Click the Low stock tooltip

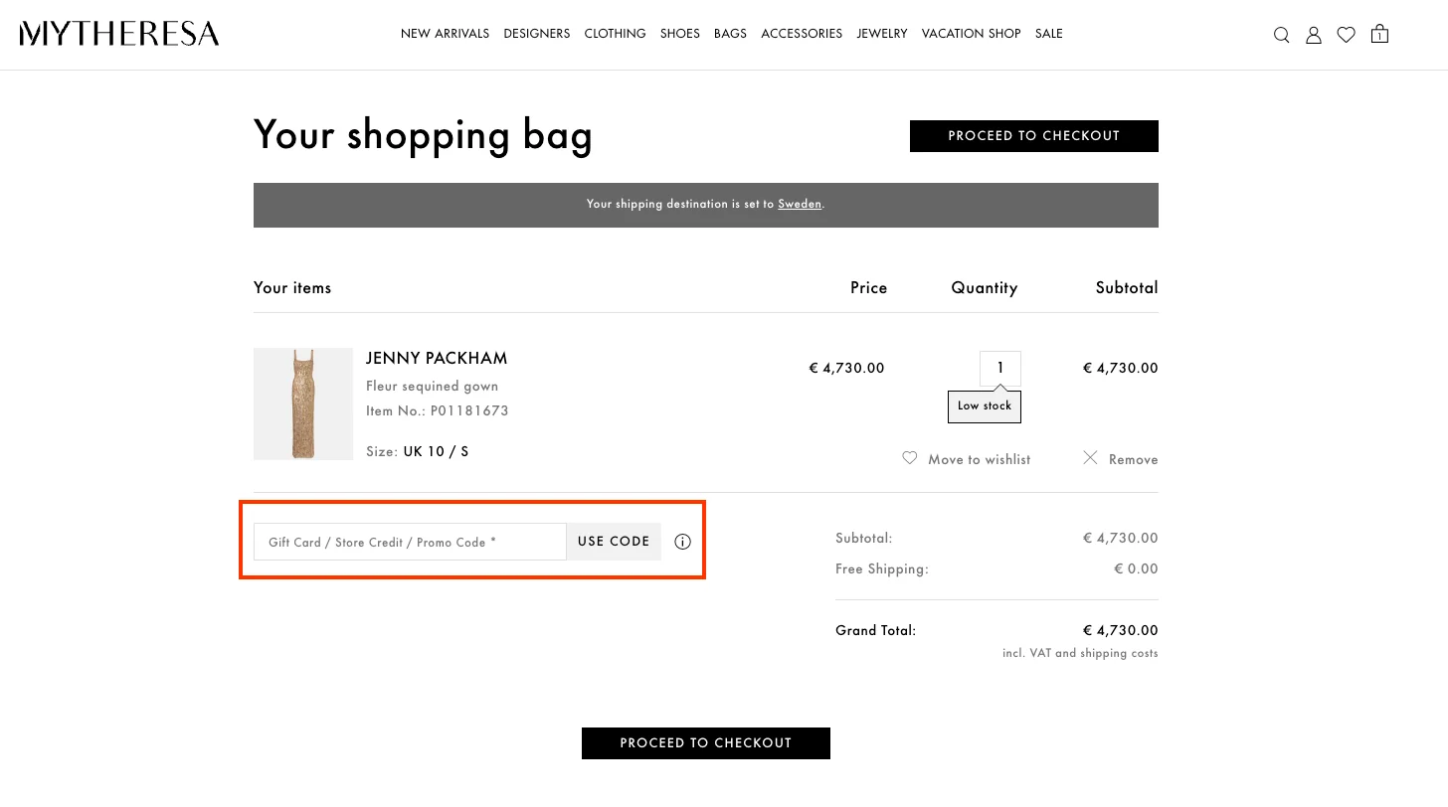[985, 405]
